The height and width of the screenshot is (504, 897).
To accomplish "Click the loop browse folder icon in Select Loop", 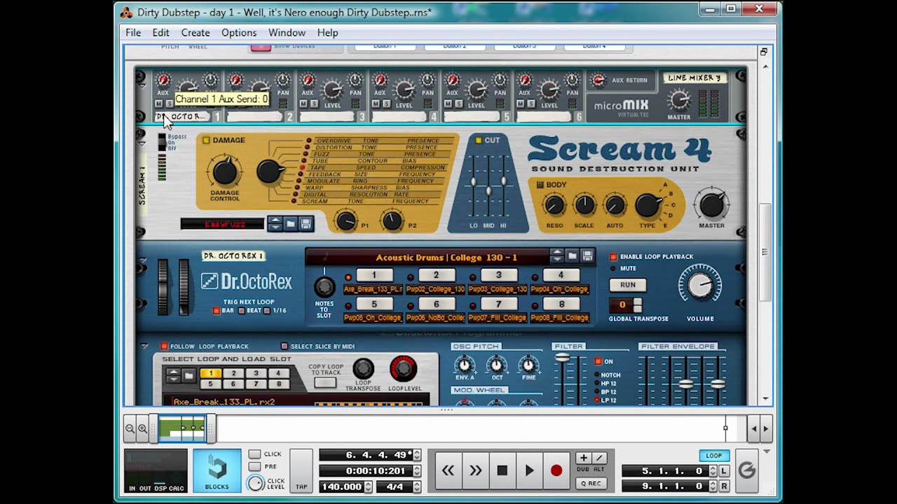I will point(189,377).
